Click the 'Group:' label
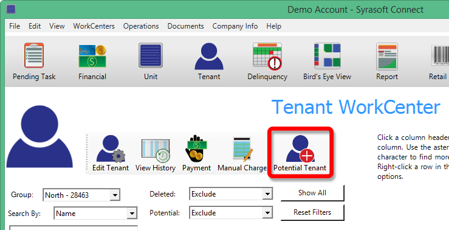The height and width of the screenshot is (230, 449). coord(22,195)
